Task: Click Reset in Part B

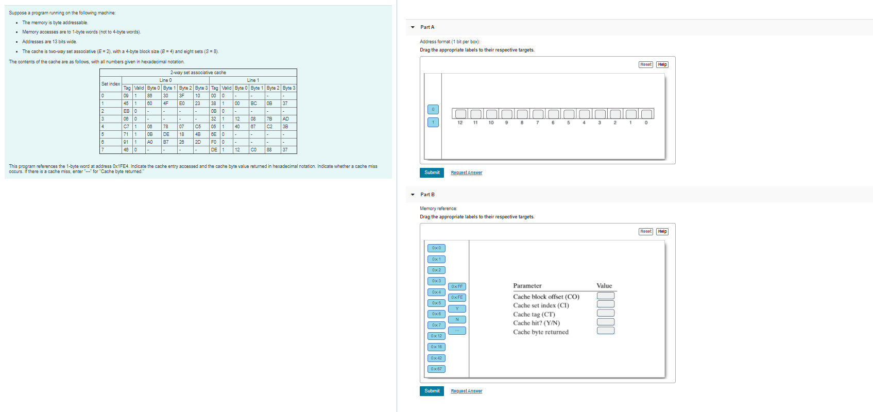Action: click(646, 231)
